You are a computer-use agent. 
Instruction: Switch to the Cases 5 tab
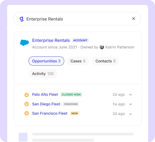(x=78, y=61)
